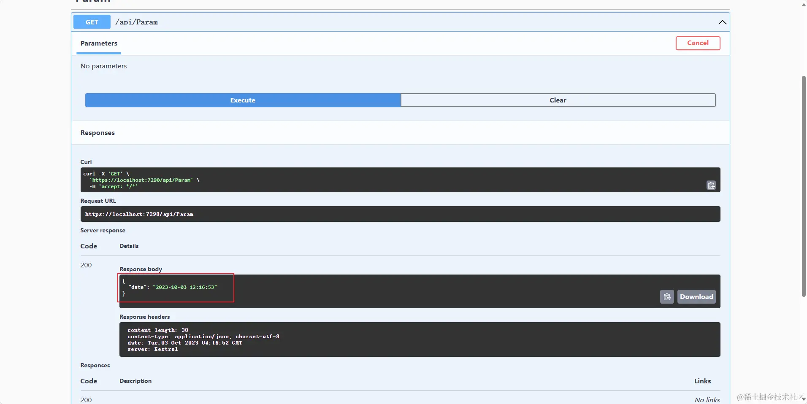The height and width of the screenshot is (404, 807).
Task: Click the Request URL label
Action: (x=98, y=201)
